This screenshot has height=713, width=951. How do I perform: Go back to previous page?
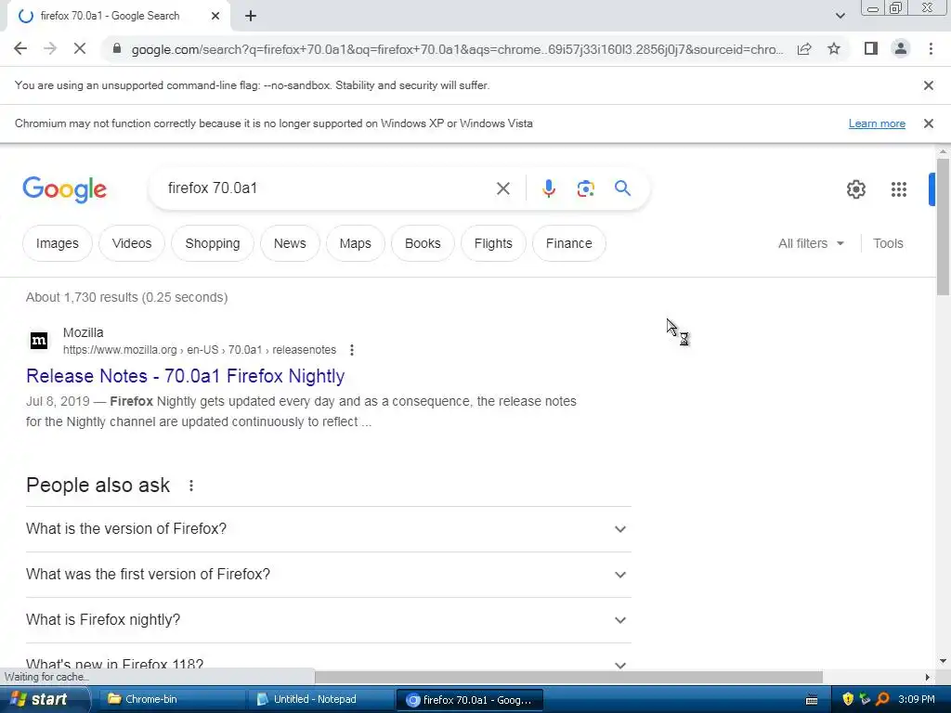point(20,48)
